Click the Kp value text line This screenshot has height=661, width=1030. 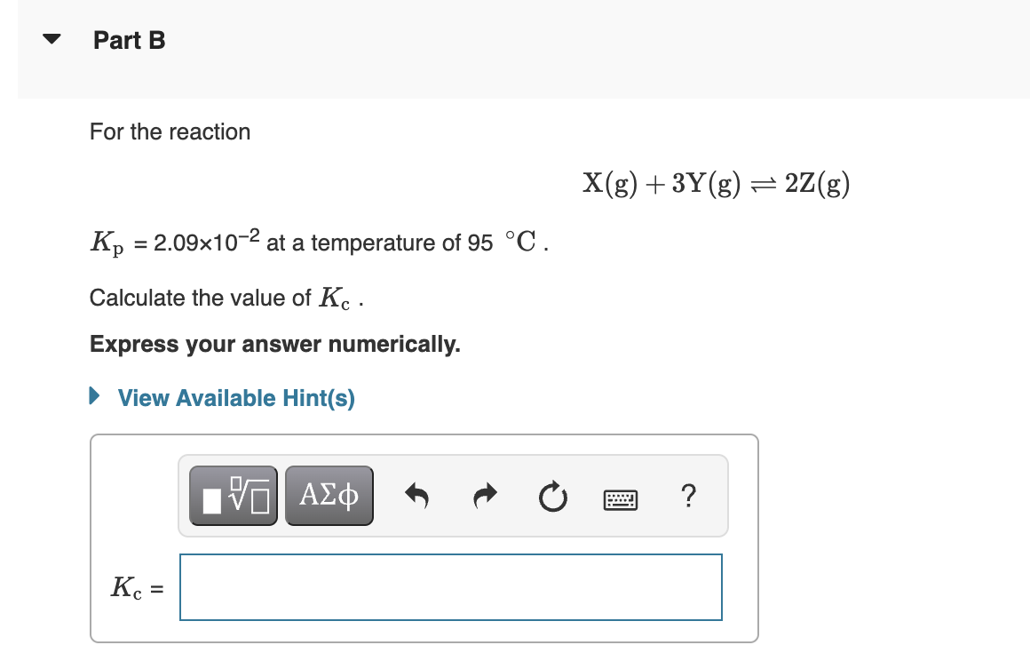pos(320,243)
